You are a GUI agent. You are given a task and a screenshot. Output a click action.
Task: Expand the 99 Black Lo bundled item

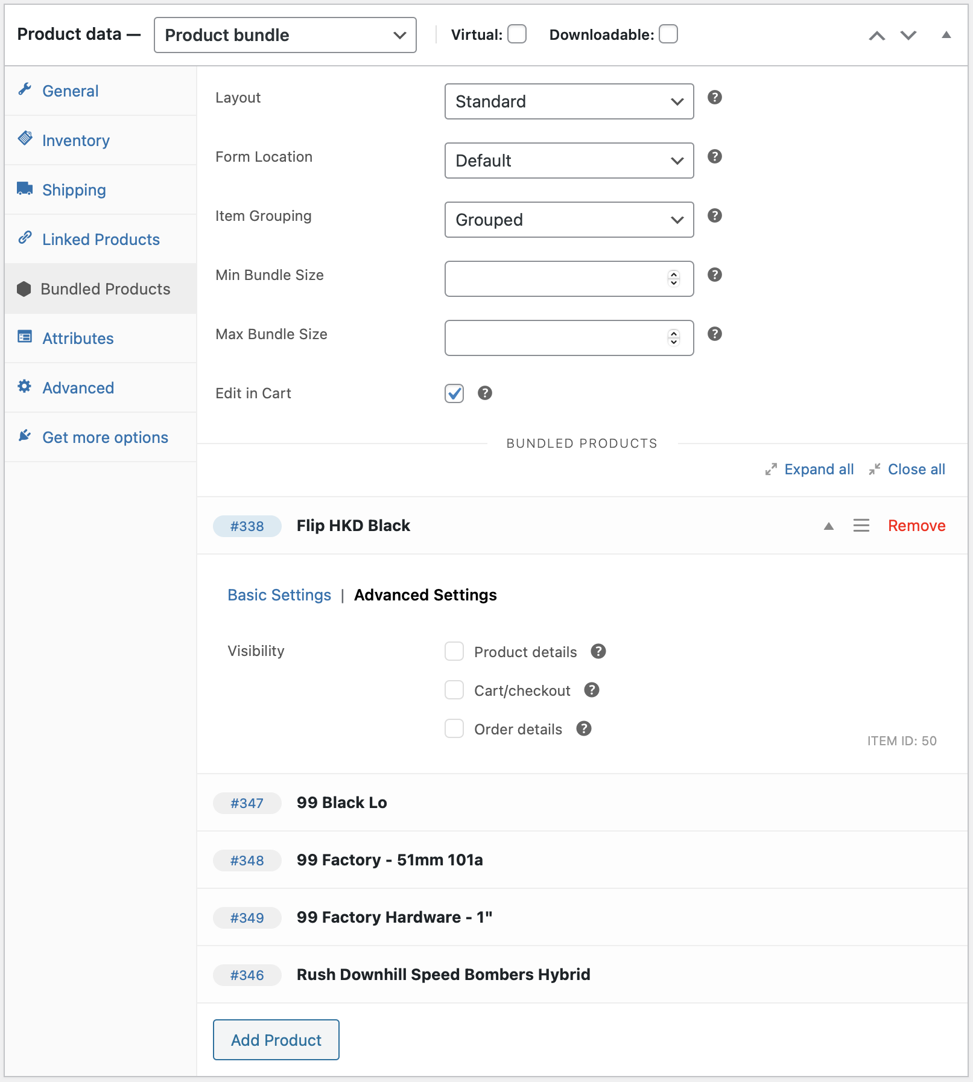click(341, 803)
